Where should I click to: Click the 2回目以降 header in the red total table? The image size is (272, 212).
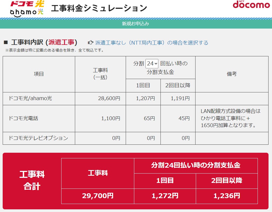[227, 180]
